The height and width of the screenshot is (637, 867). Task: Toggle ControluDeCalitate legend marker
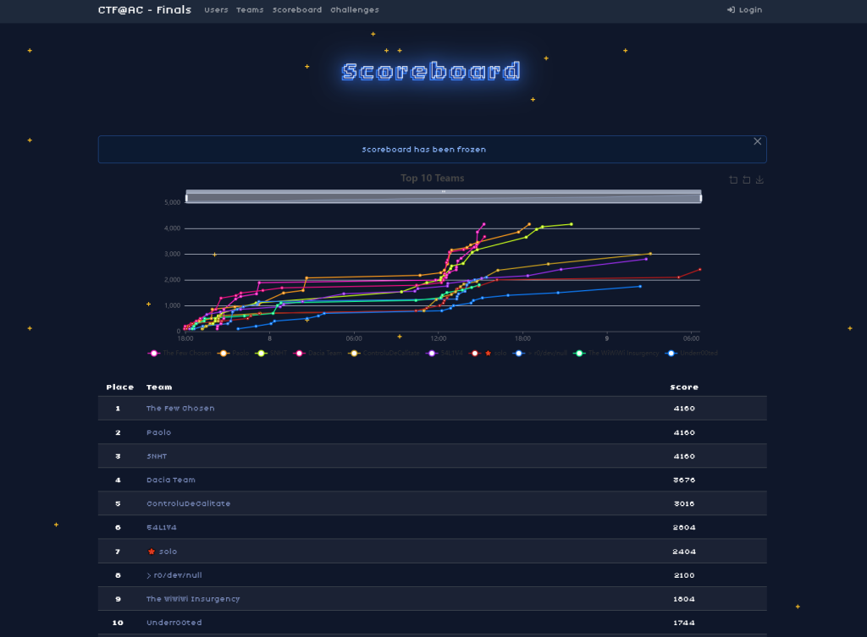tap(354, 353)
